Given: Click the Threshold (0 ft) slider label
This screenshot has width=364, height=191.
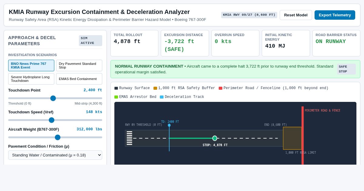Looking at the screenshot, I should tap(20, 103).
